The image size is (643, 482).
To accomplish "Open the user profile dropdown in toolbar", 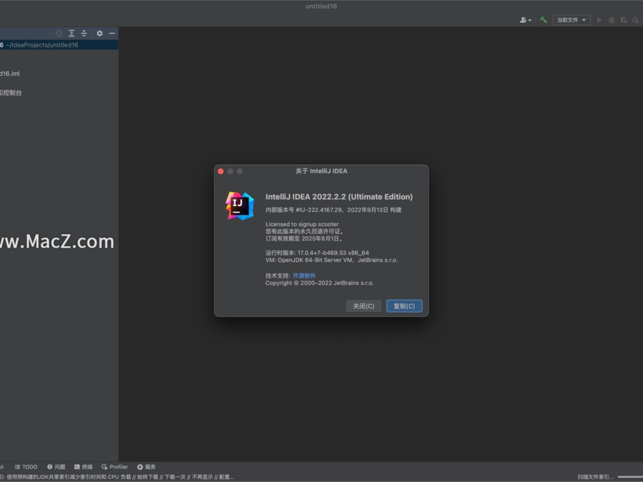I will [525, 20].
